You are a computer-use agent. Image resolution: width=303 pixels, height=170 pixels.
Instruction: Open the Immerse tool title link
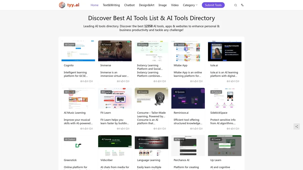[x=106, y=65]
